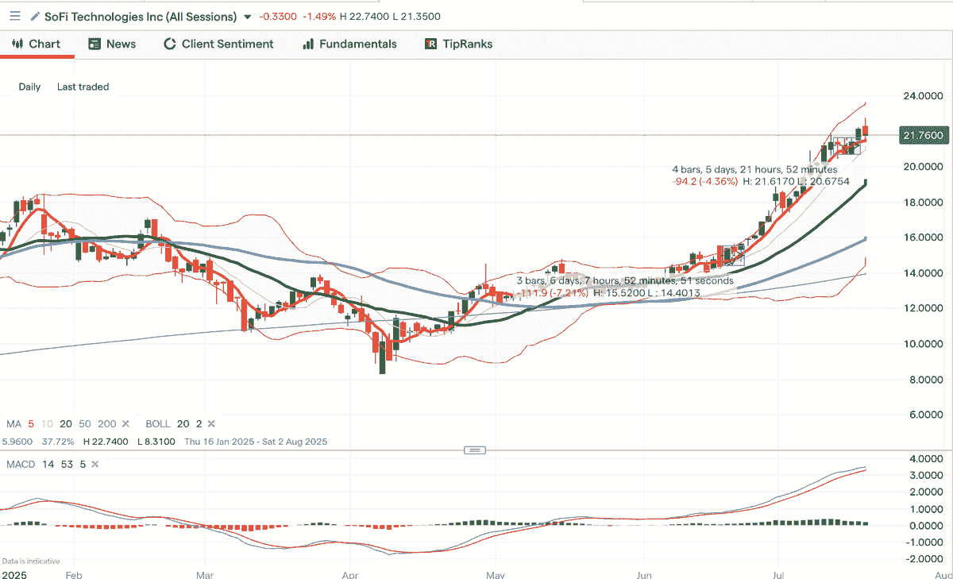Click the 10.0000 price axis label
Image resolution: width=953 pixels, height=579 pixels.
coord(925,344)
